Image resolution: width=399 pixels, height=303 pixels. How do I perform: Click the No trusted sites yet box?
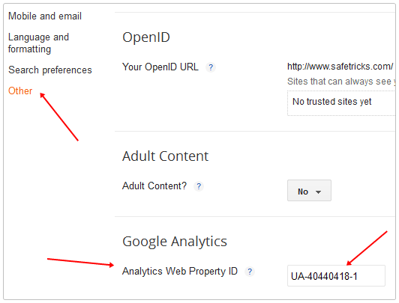click(341, 103)
